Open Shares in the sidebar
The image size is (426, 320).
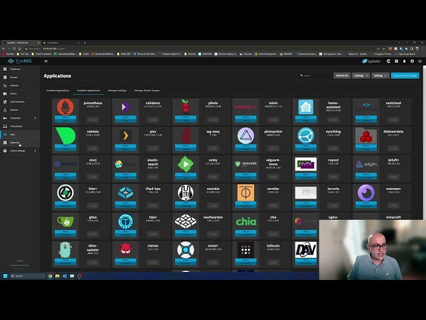point(20,93)
